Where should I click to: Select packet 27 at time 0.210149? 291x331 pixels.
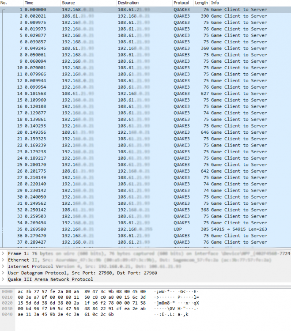point(146,177)
